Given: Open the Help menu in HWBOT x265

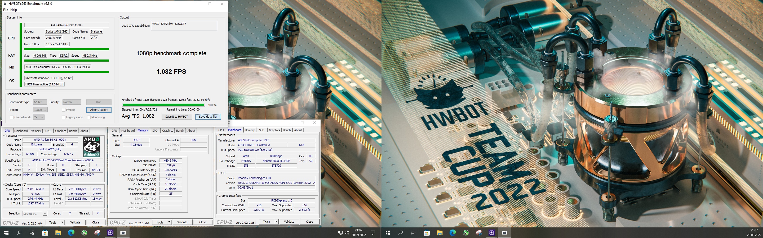Looking at the screenshot, I should pos(14,10).
